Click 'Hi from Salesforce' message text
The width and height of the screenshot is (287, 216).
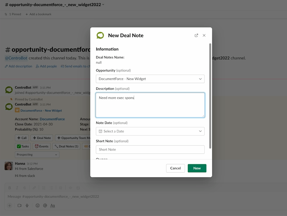(x=29, y=169)
